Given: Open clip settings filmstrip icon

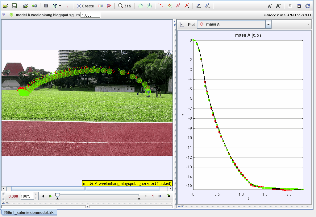Looking at the screenshot, I should click(46, 6).
